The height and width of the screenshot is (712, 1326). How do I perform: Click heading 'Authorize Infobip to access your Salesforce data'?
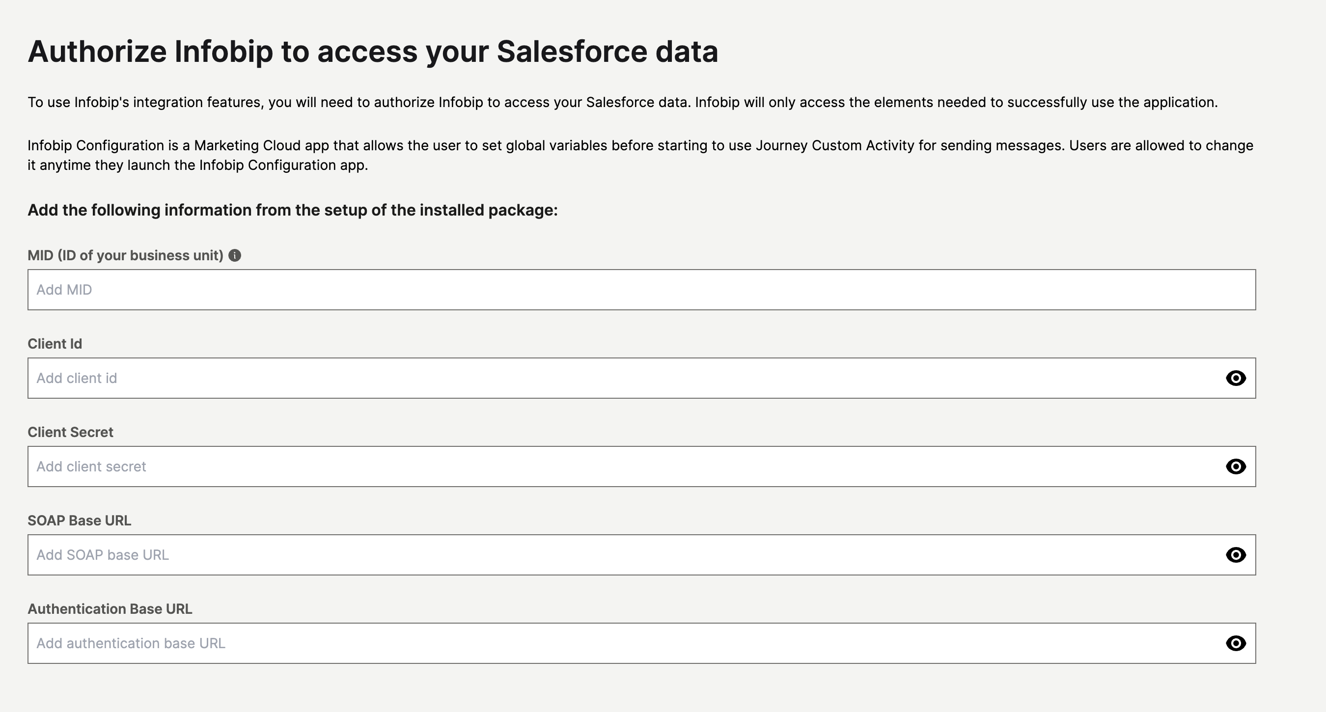[x=373, y=52]
